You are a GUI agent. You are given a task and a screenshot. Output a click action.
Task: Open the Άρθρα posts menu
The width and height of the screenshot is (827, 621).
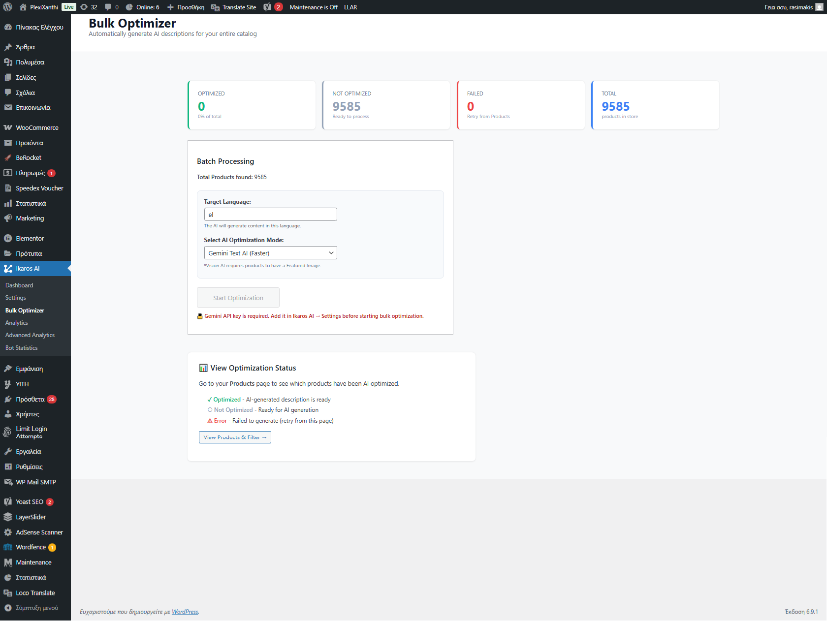click(35, 47)
